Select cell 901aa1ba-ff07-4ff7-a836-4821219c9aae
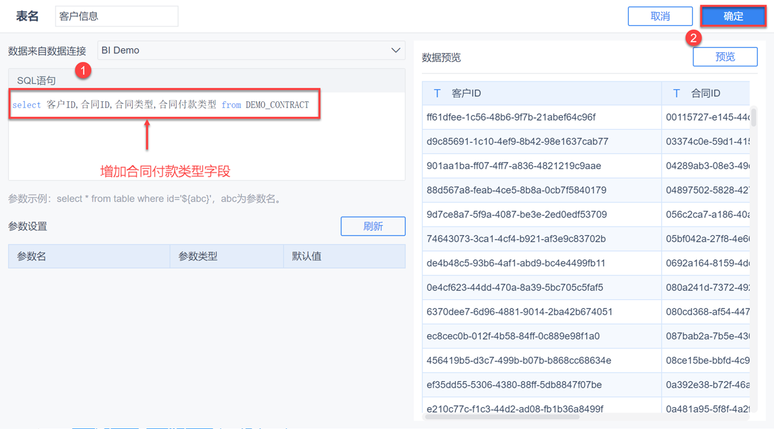The image size is (774, 429). point(542,166)
